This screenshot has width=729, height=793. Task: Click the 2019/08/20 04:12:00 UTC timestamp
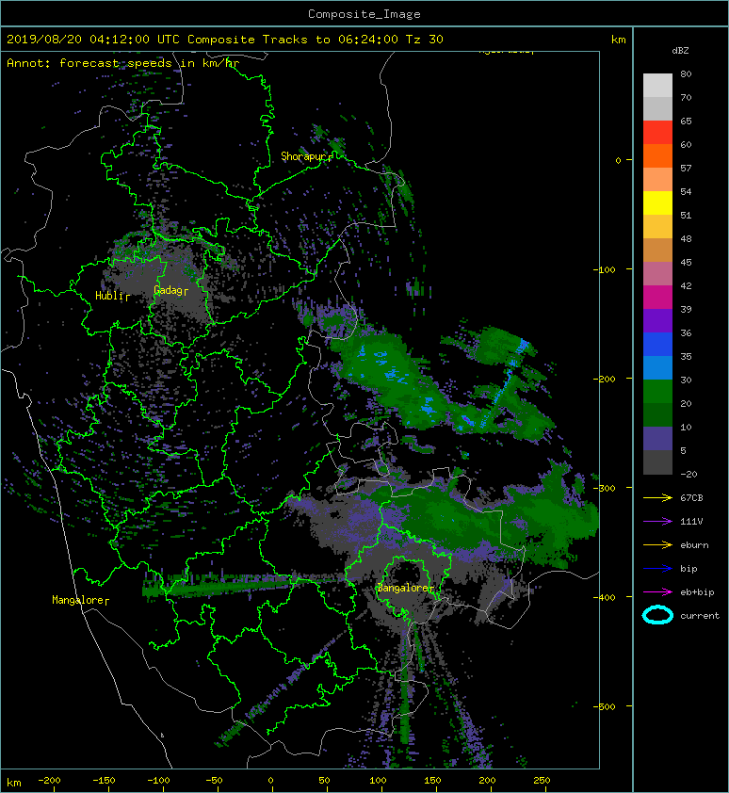coord(93,40)
